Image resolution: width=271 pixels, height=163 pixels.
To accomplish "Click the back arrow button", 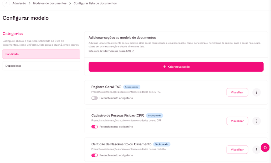I will click(x=6, y=3).
